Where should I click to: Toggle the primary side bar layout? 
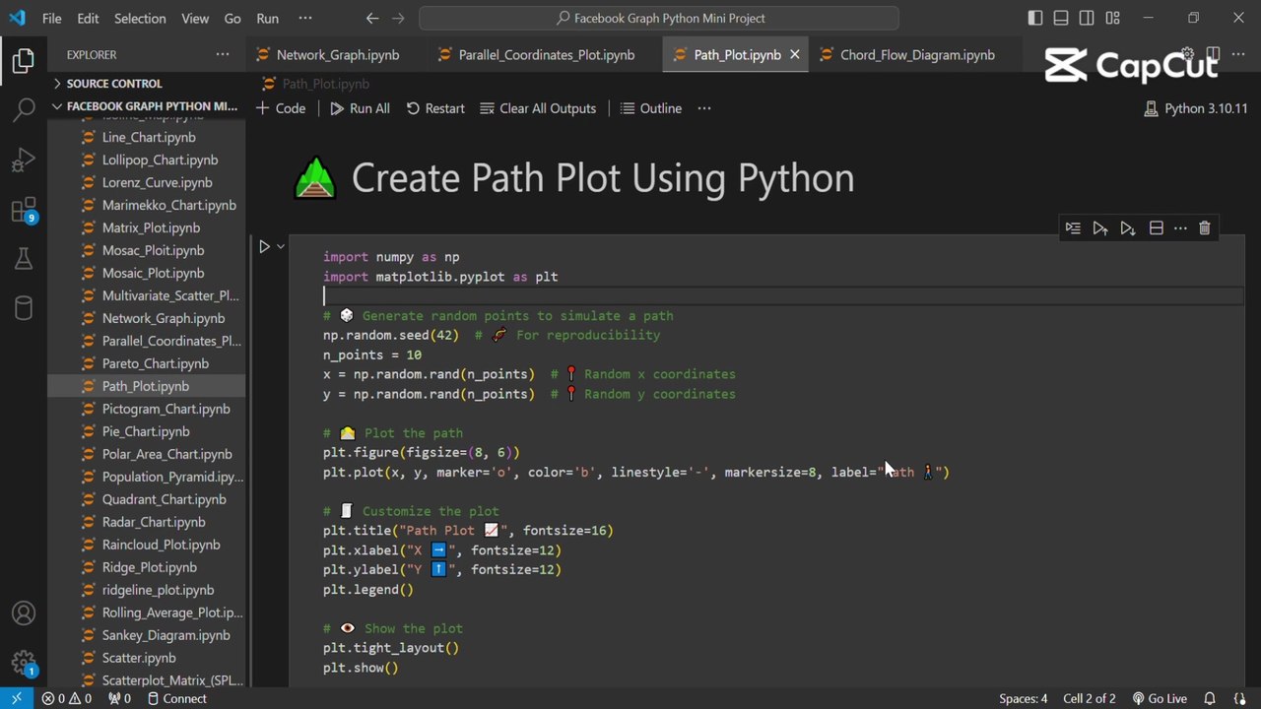pos(1035,18)
